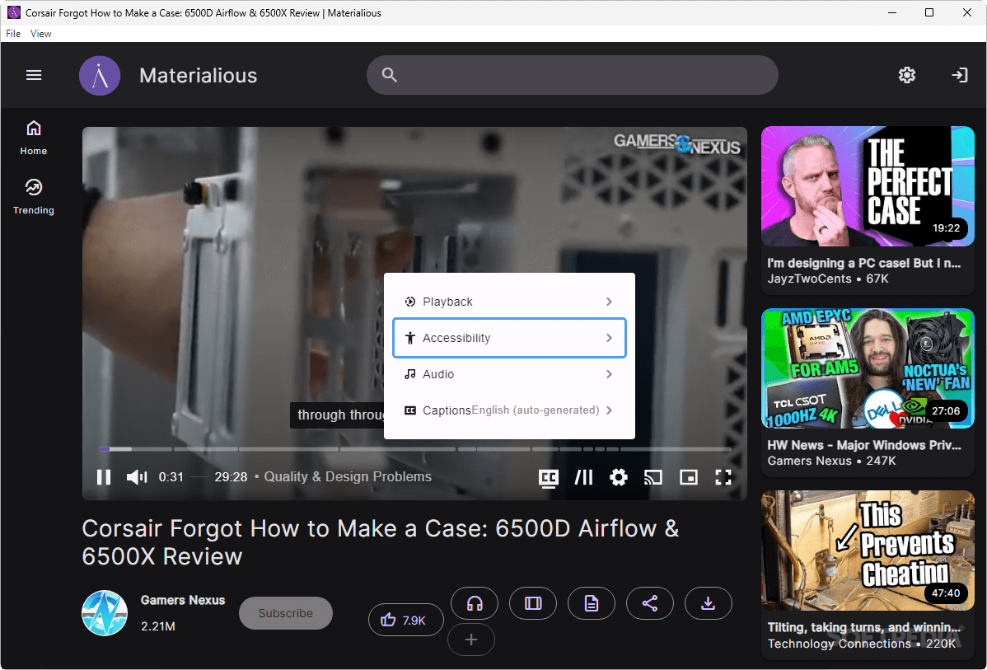Go to Home in sidebar
The height and width of the screenshot is (670, 987).
(x=33, y=138)
